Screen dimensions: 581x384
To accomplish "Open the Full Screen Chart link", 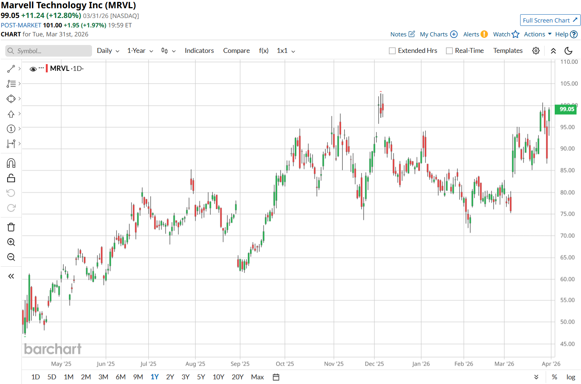I will 550,20.
